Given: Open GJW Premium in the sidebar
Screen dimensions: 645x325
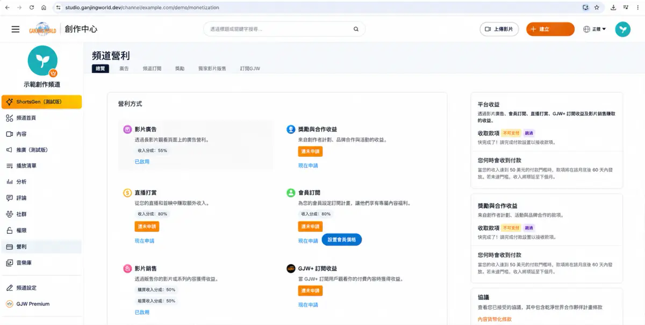Looking at the screenshot, I should 41,304.
